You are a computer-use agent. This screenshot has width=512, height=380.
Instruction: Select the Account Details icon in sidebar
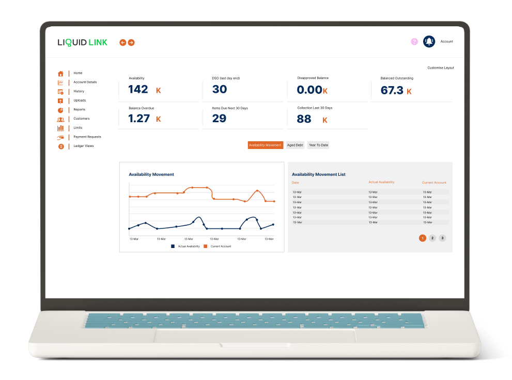pos(60,82)
